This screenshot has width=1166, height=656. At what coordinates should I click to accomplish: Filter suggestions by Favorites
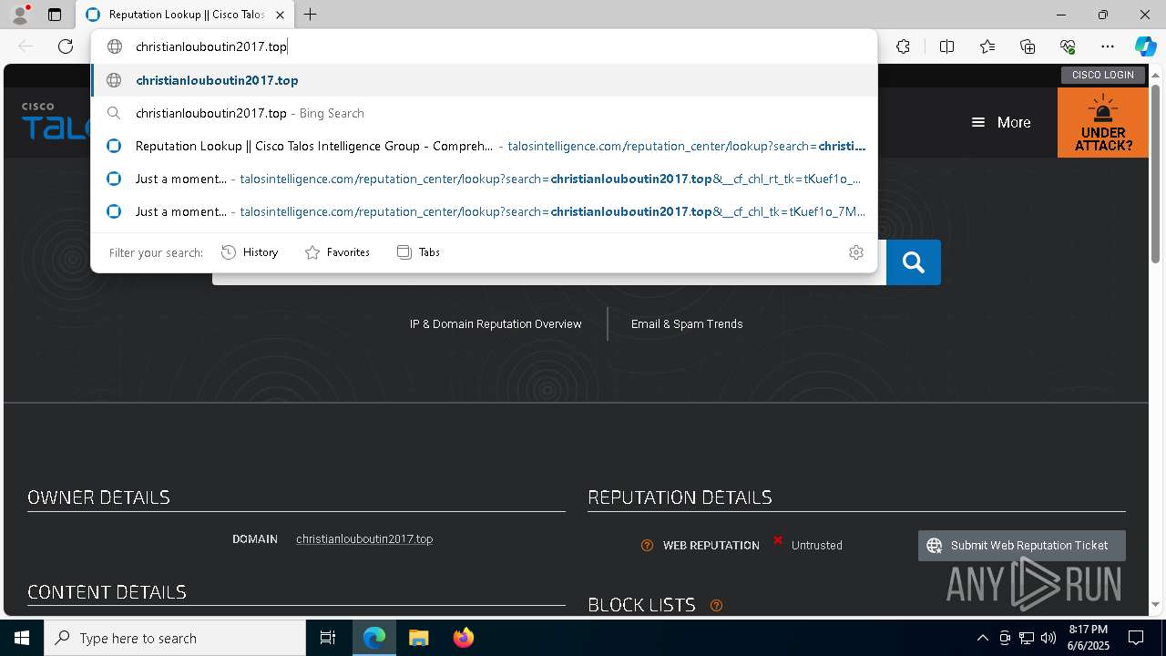[x=337, y=252]
